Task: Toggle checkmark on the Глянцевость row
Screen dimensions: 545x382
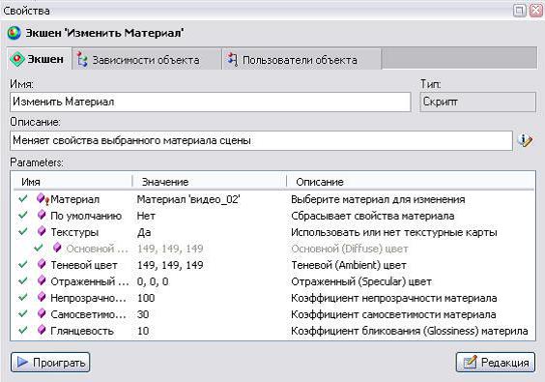Action: [23, 331]
